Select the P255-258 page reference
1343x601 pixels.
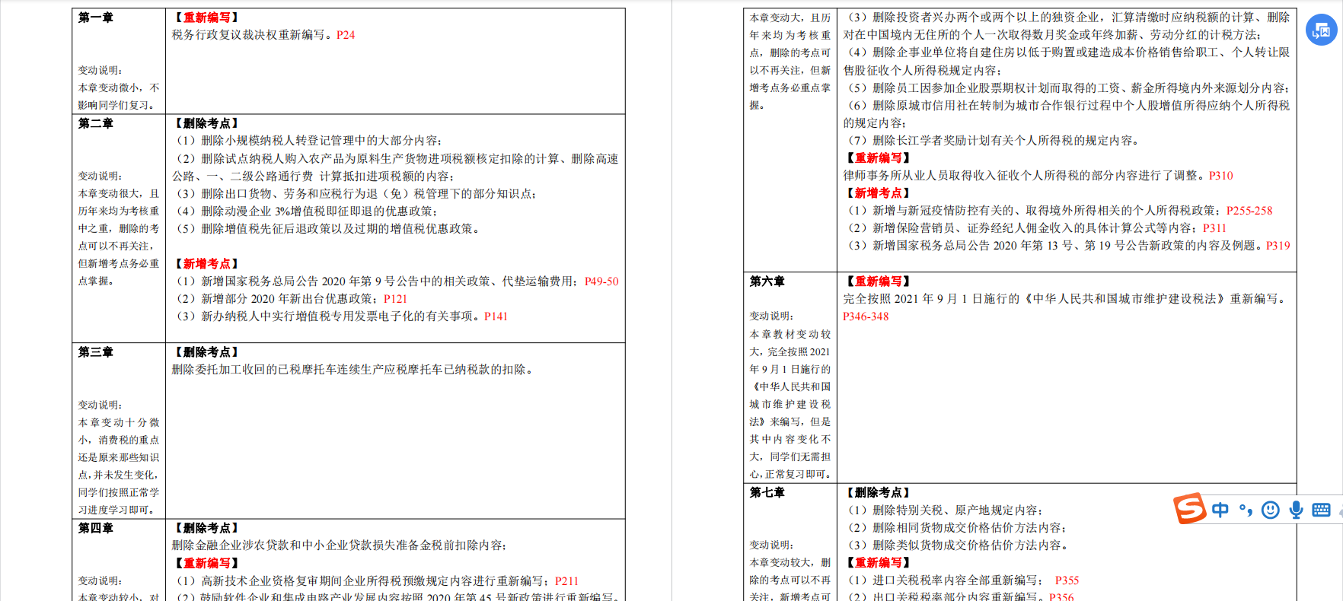point(1249,211)
